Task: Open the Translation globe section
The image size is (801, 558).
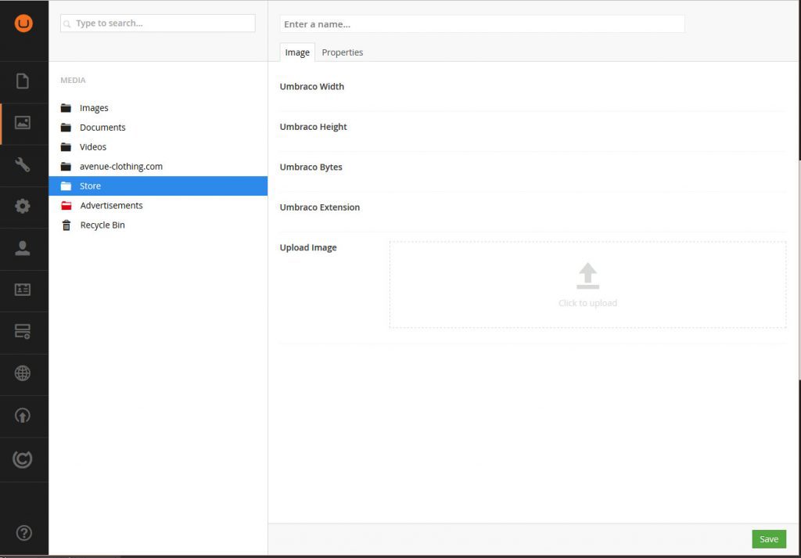Action: (24, 374)
